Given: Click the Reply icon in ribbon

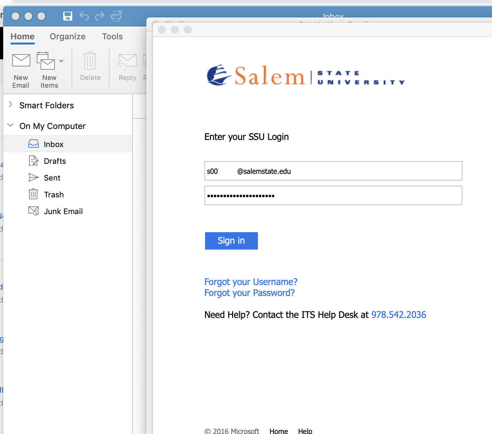Looking at the screenshot, I should point(127,62).
